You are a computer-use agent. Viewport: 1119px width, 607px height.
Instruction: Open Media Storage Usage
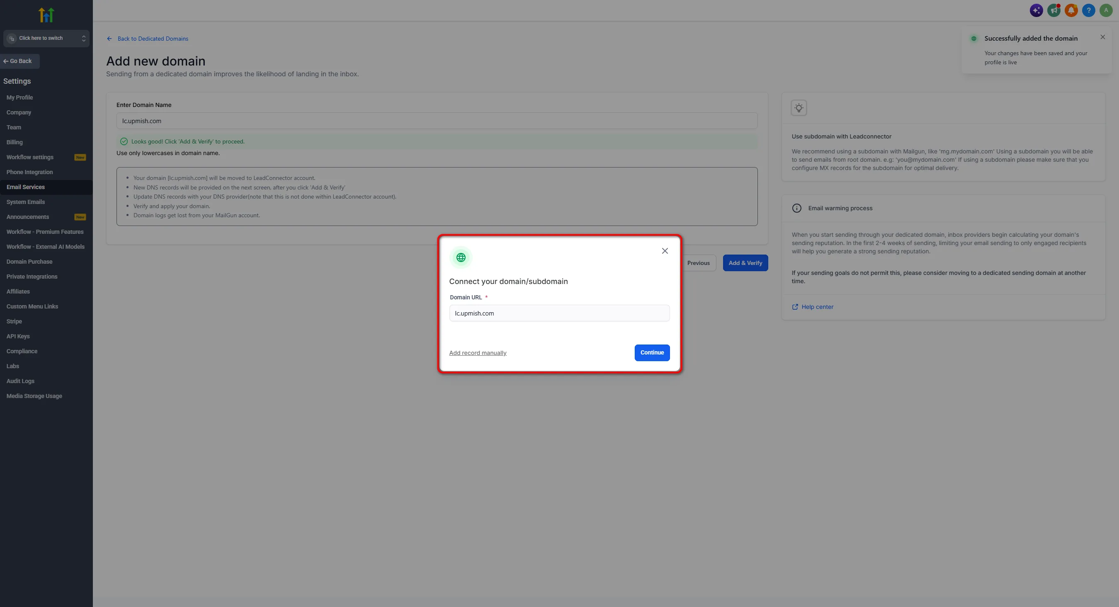[34, 396]
